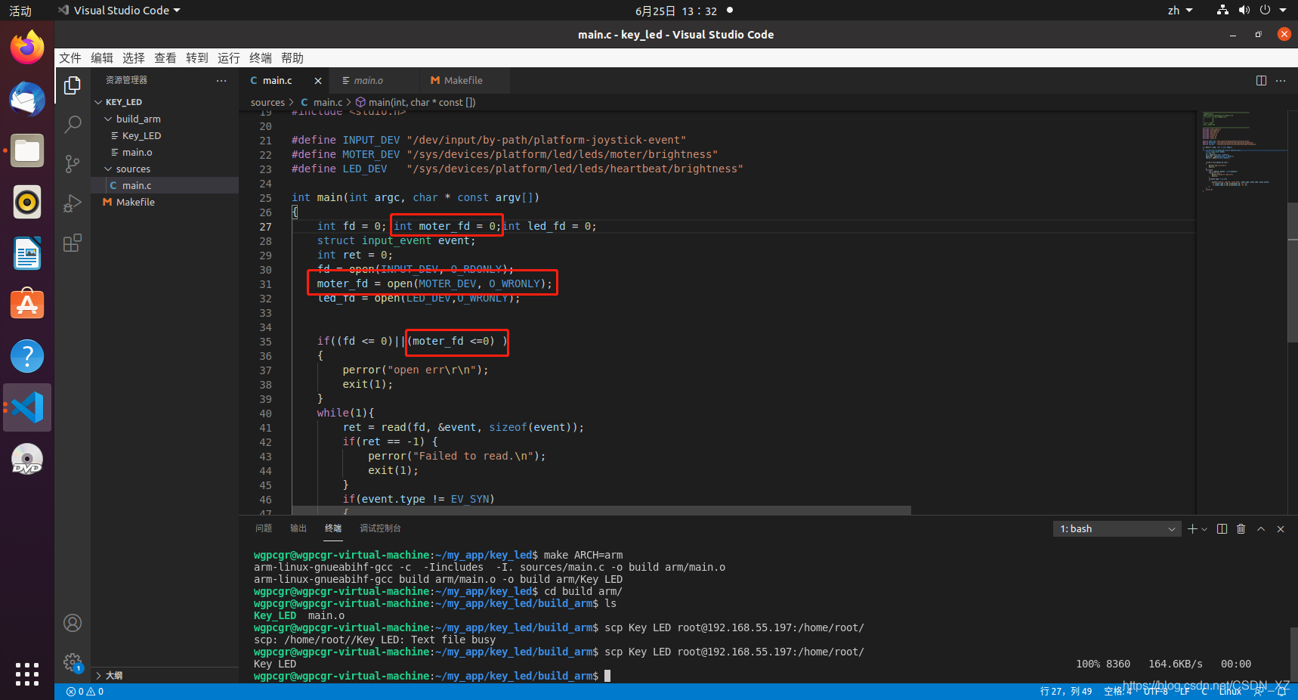
Task: Click the 活动 Activities button
Action: click(20, 11)
